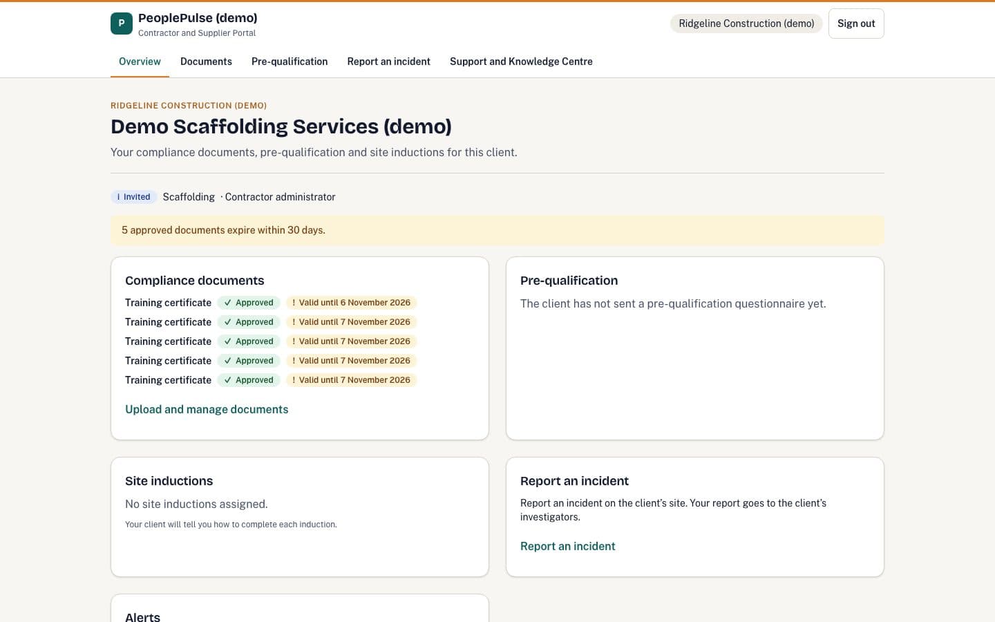Image resolution: width=995 pixels, height=622 pixels.
Task: Click the PeoplePulse (demo) site title
Action: click(x=198, y=18)
